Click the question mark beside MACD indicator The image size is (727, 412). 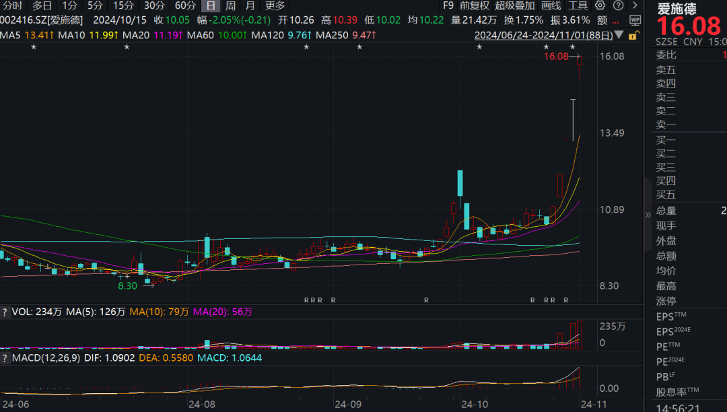click(5, 358)
